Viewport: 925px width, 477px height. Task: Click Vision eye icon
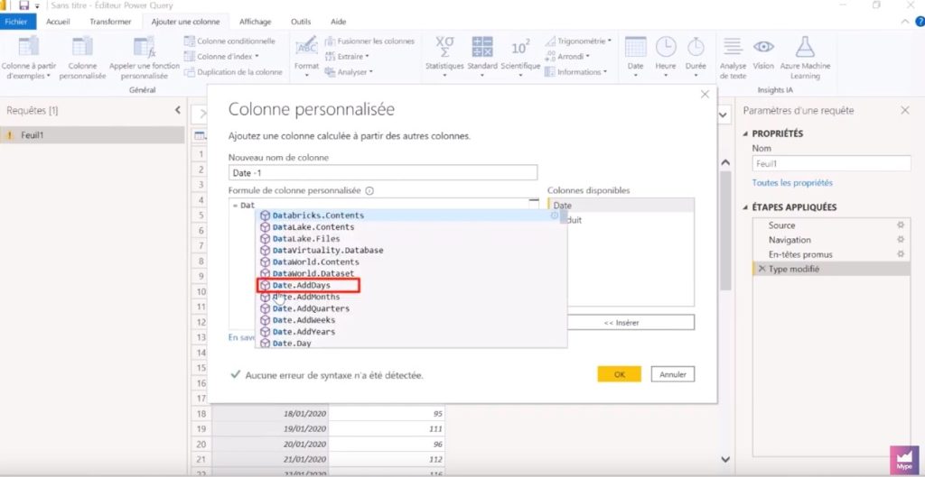(763, 47)
